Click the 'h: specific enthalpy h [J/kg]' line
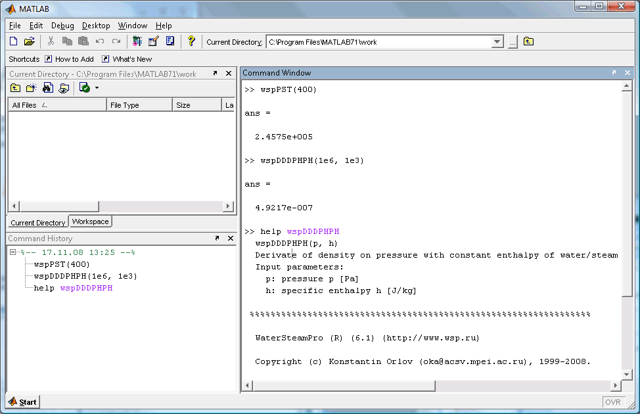Image resolution: width=640 pixels, height=414 pixels. (x=341, y=290)
